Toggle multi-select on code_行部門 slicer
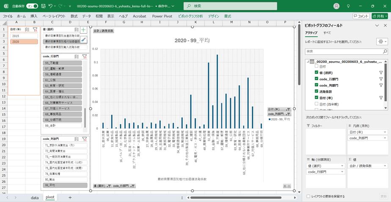This screenshot has width=391, height=202. [77, 57]
